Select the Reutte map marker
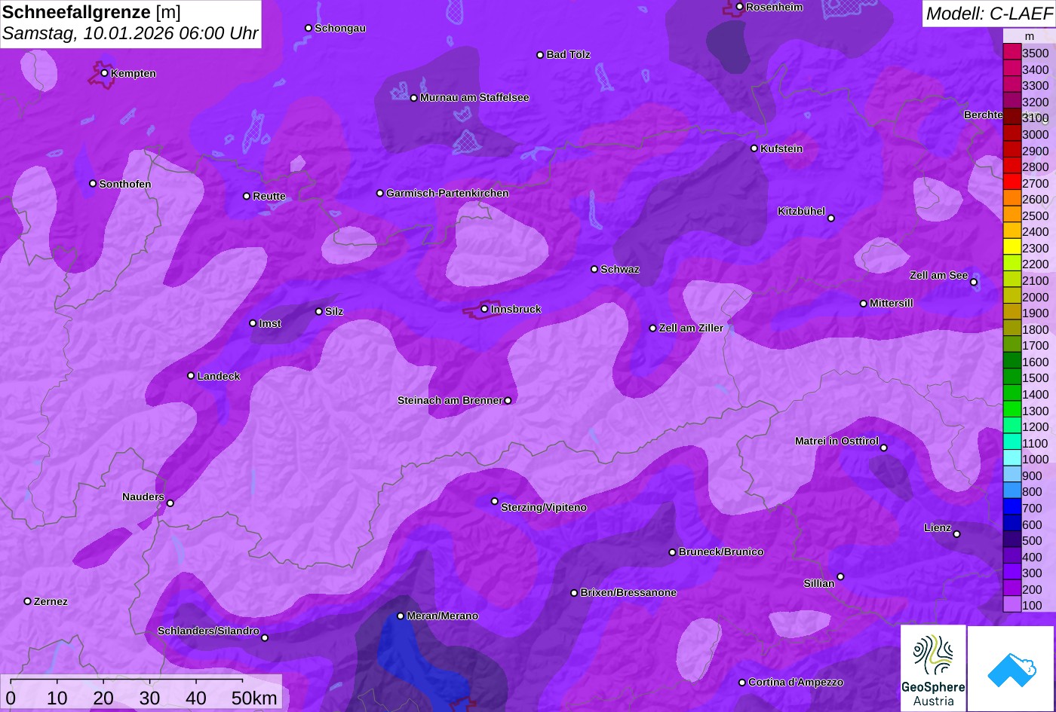The height and width of the screenshot is (712, 1056). (246, 196)
